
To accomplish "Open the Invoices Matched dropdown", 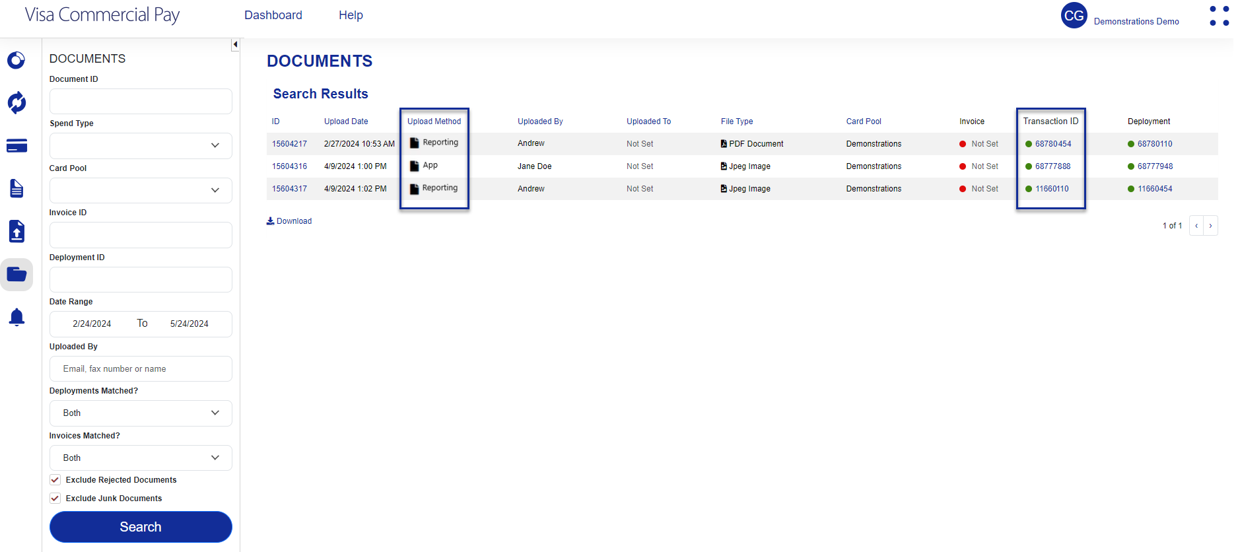I will [141, 458].
